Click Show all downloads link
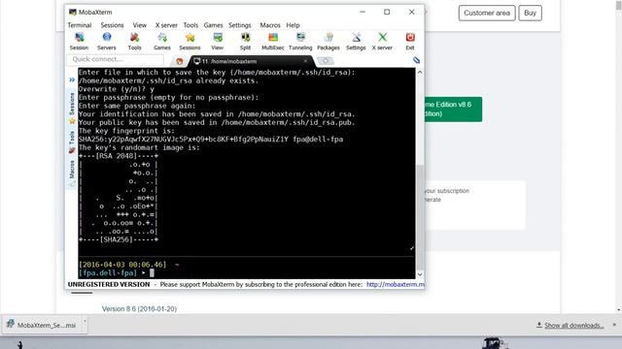 click(570, 326)
